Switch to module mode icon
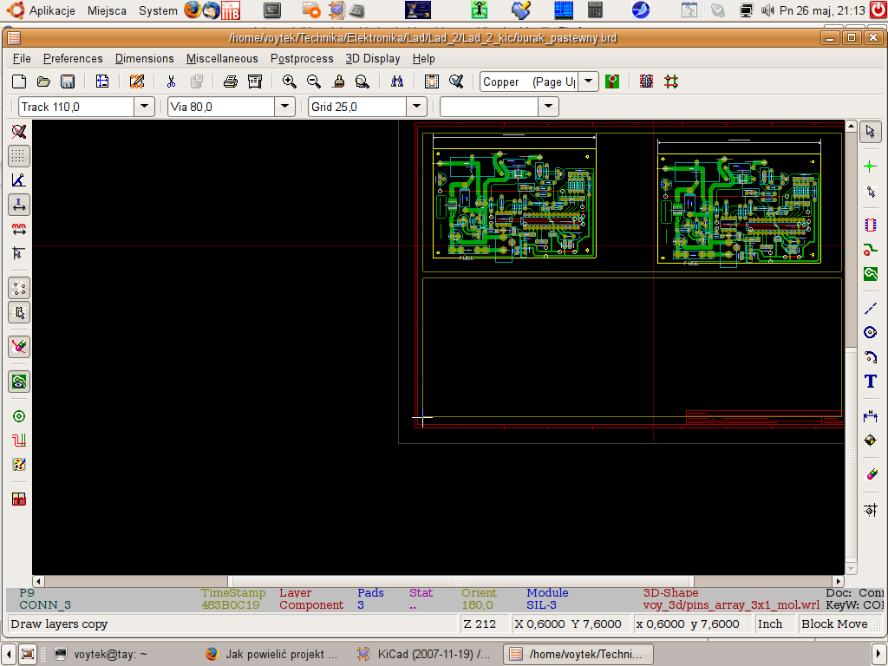The width and height of the screenshot is (888, 666). point(646,82)
